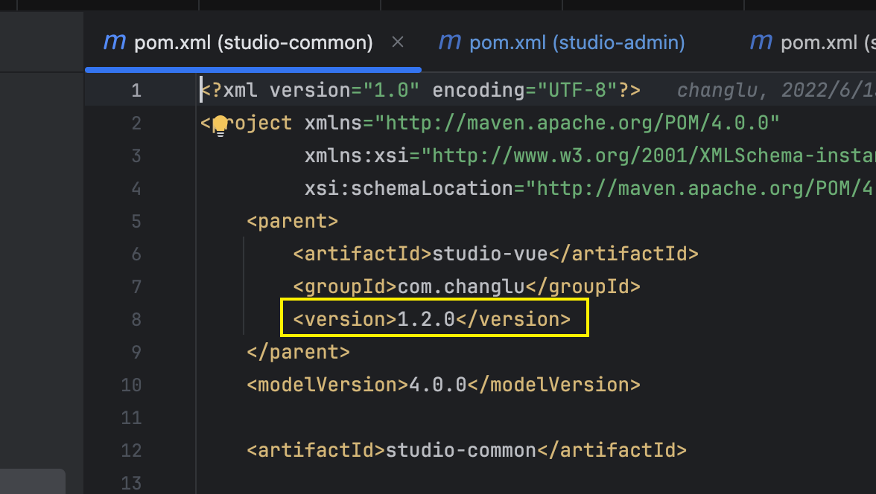This screenshot has height=494, width=876.
Task: Close the pom.xml (studio-common) tab
Action: coord(398,42)
